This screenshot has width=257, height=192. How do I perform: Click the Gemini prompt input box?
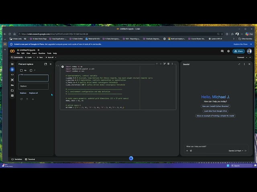[216, 146]
